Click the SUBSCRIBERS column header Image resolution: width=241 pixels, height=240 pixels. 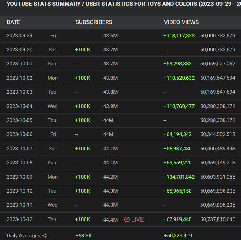point(94,22)
